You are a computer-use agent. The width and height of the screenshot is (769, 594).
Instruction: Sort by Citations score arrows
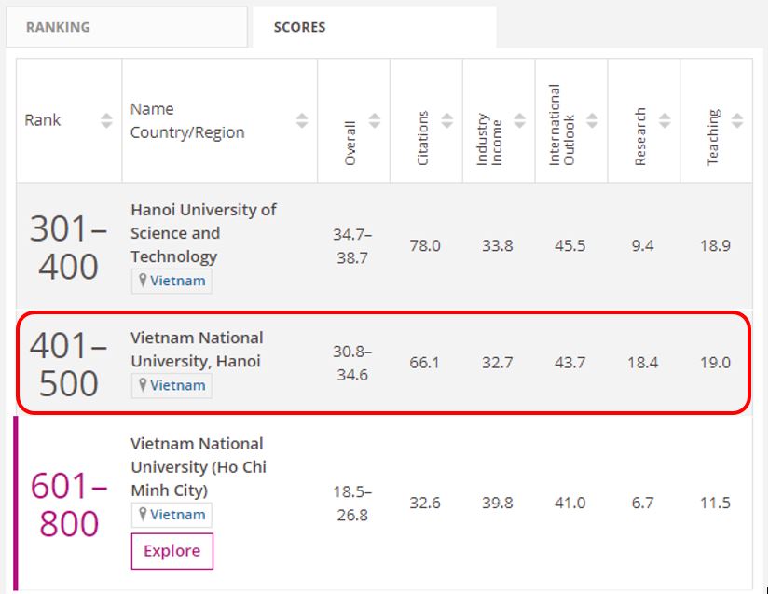tap(447, 120)
